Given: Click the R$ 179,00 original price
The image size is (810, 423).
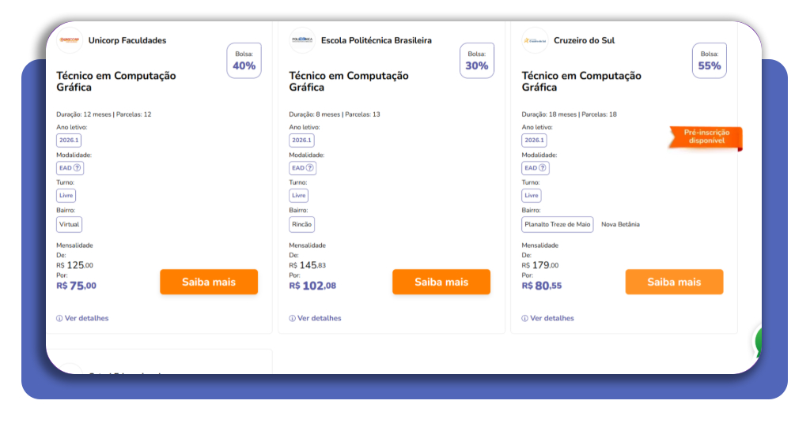Looking at the screenshot, I should [540, 265].
